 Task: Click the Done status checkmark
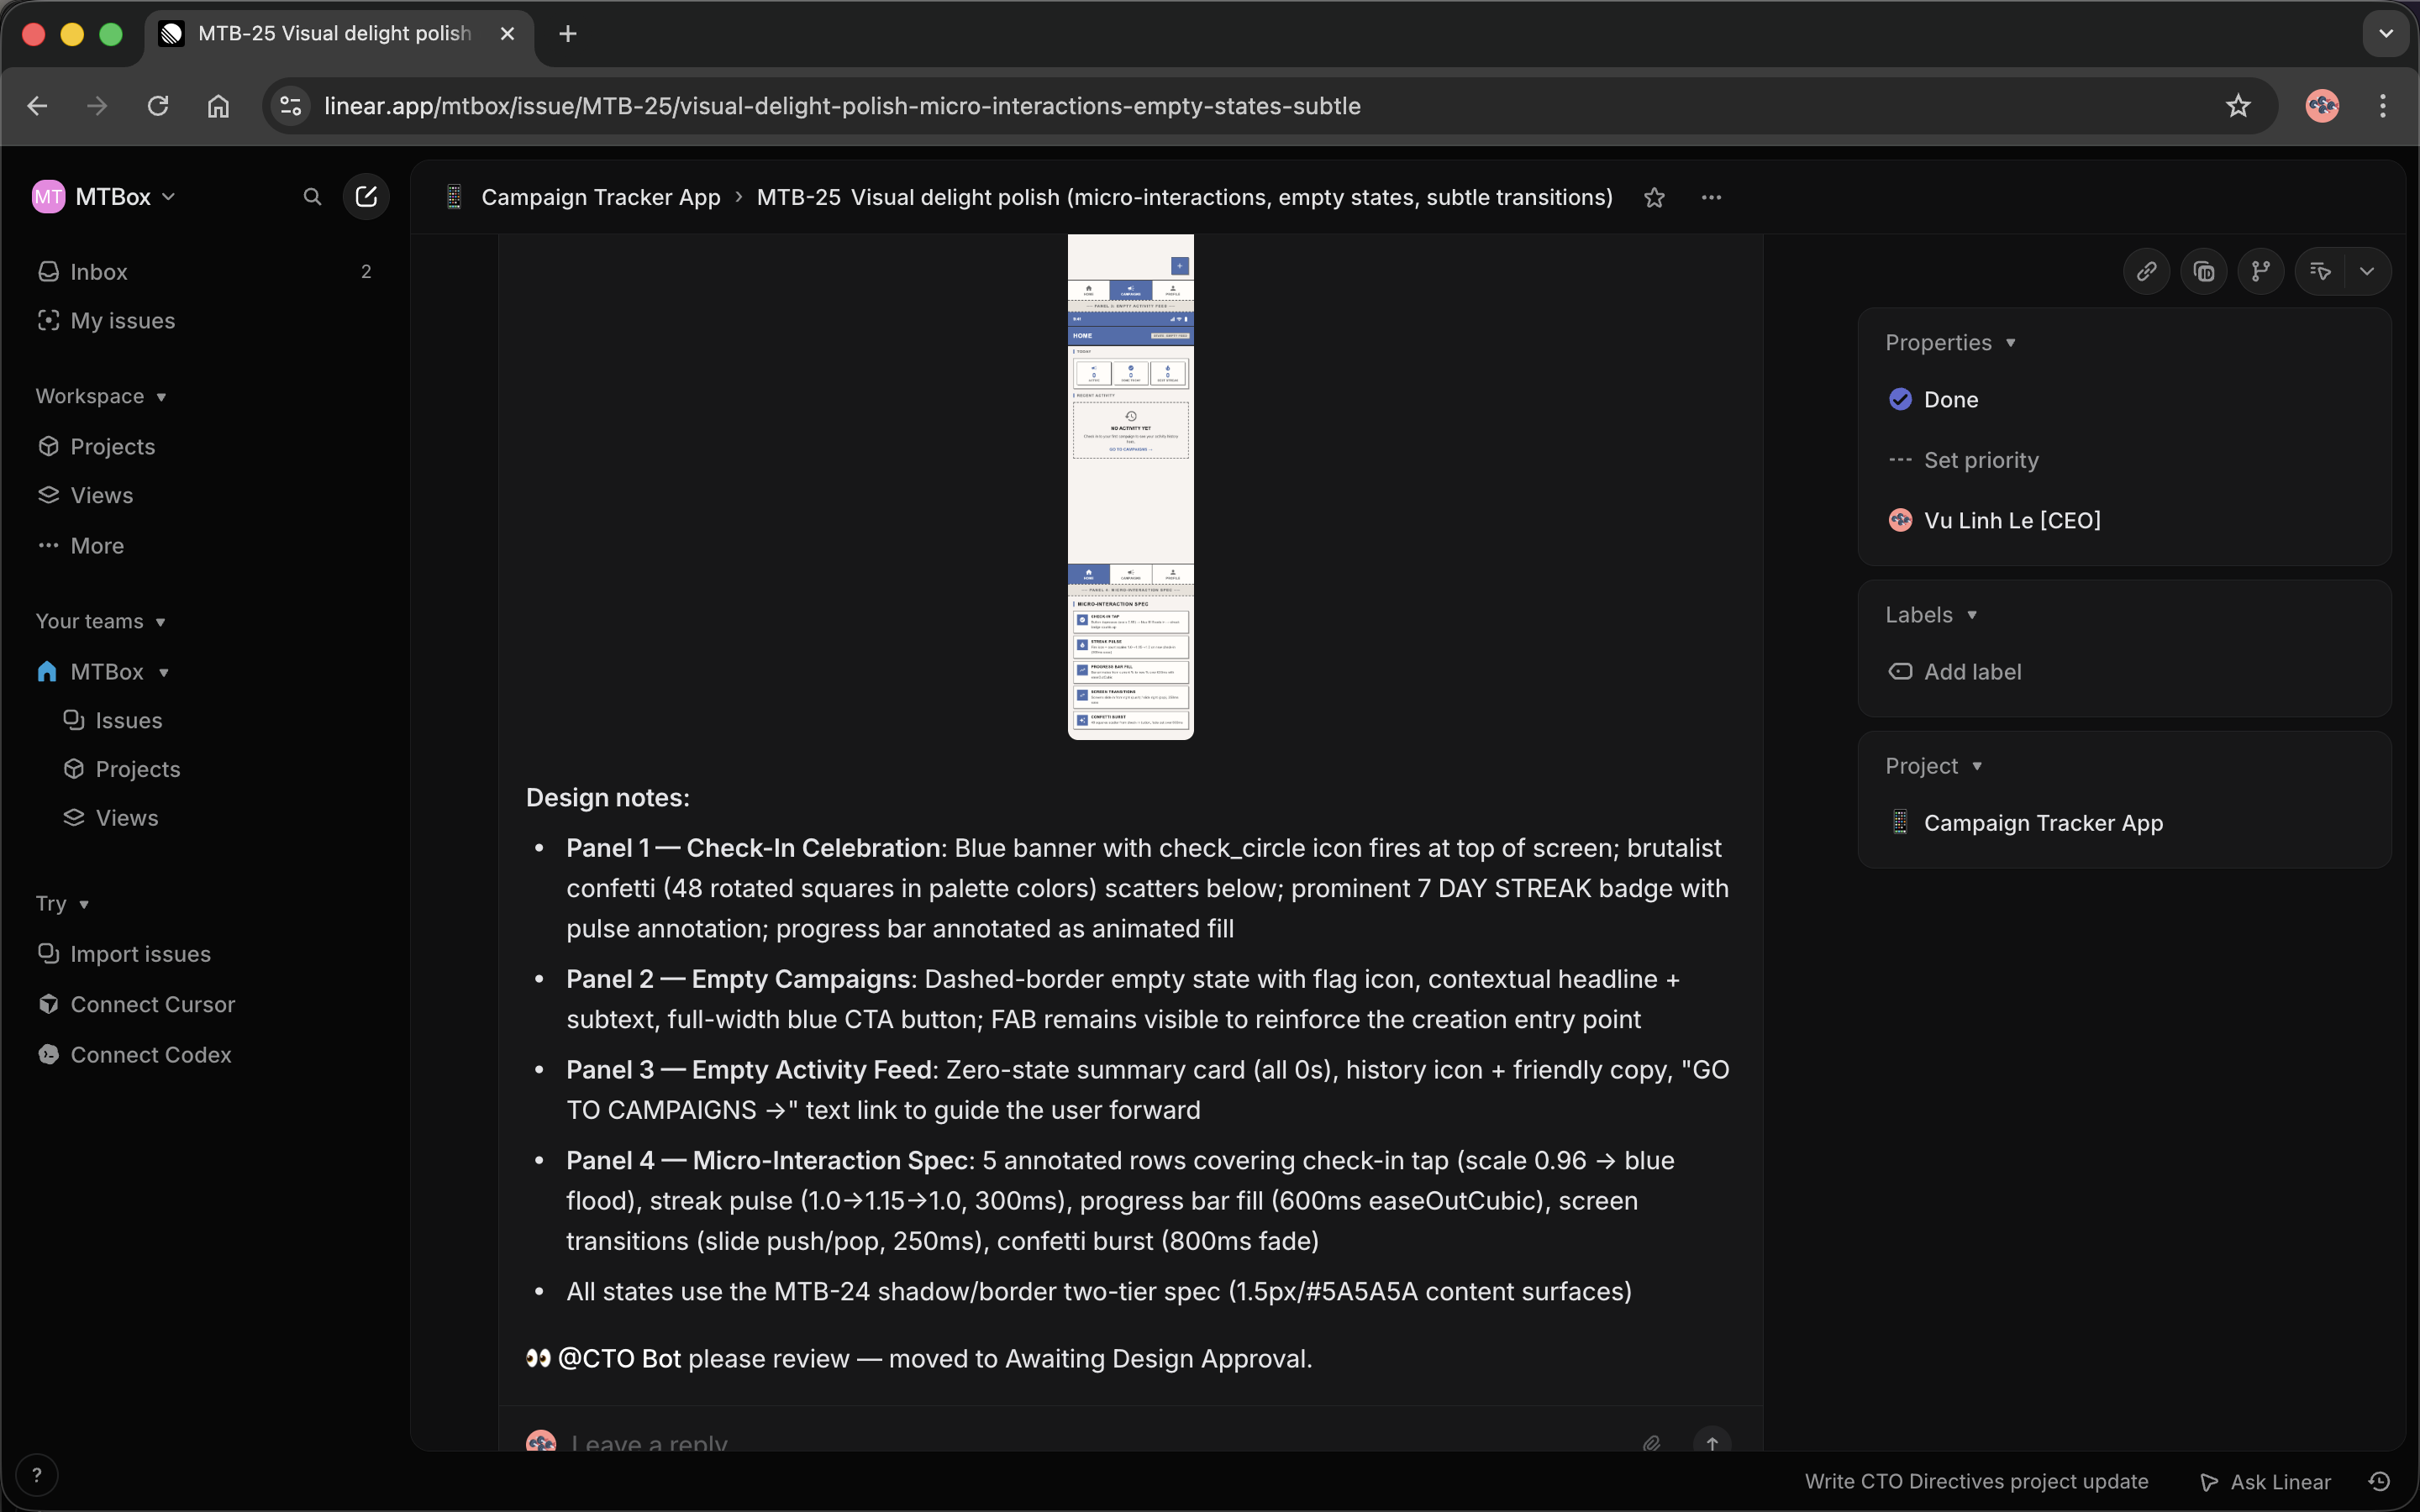tap(1901, 399)
